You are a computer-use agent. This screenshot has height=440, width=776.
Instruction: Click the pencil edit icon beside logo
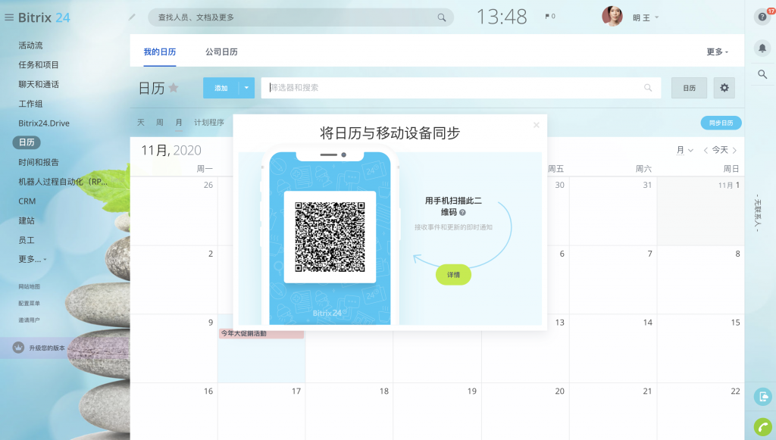tap(132, 17)
